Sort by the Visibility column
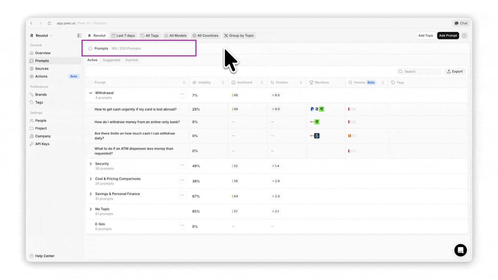This screenshot has height=280, width=498. point(223,83)
